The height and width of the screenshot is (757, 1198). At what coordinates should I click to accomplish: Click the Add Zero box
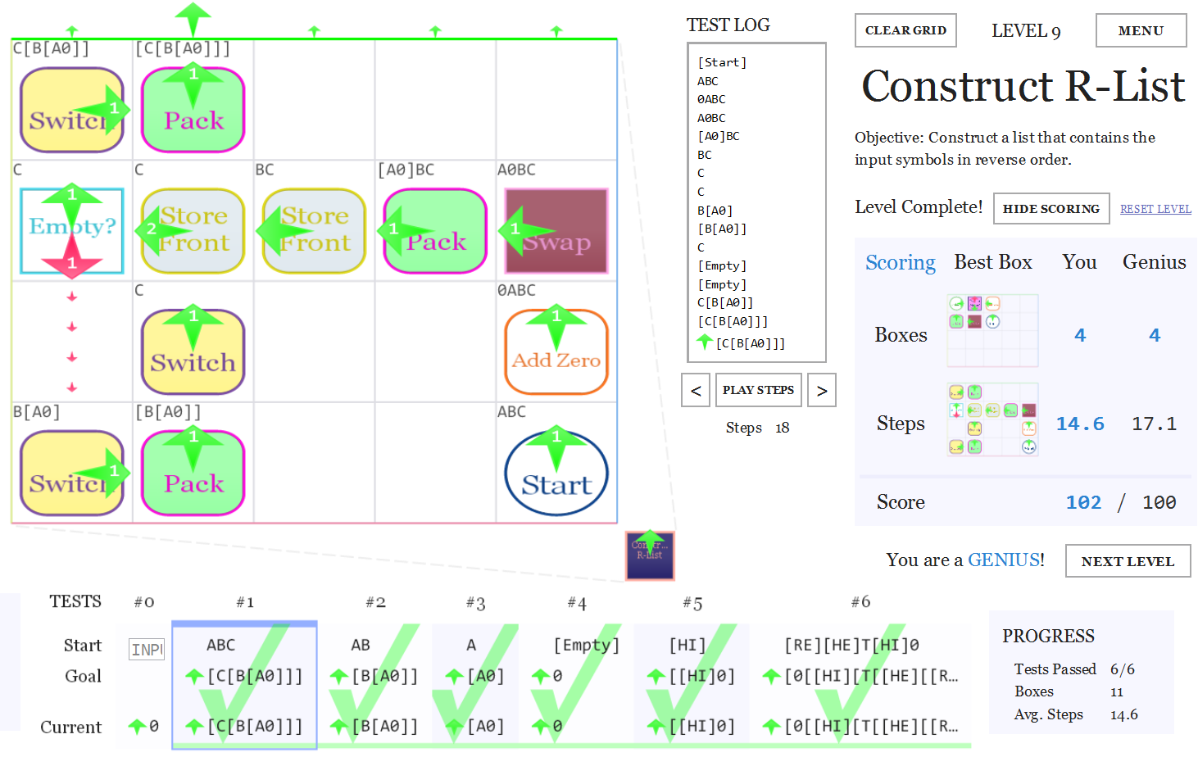coord(557,352)
